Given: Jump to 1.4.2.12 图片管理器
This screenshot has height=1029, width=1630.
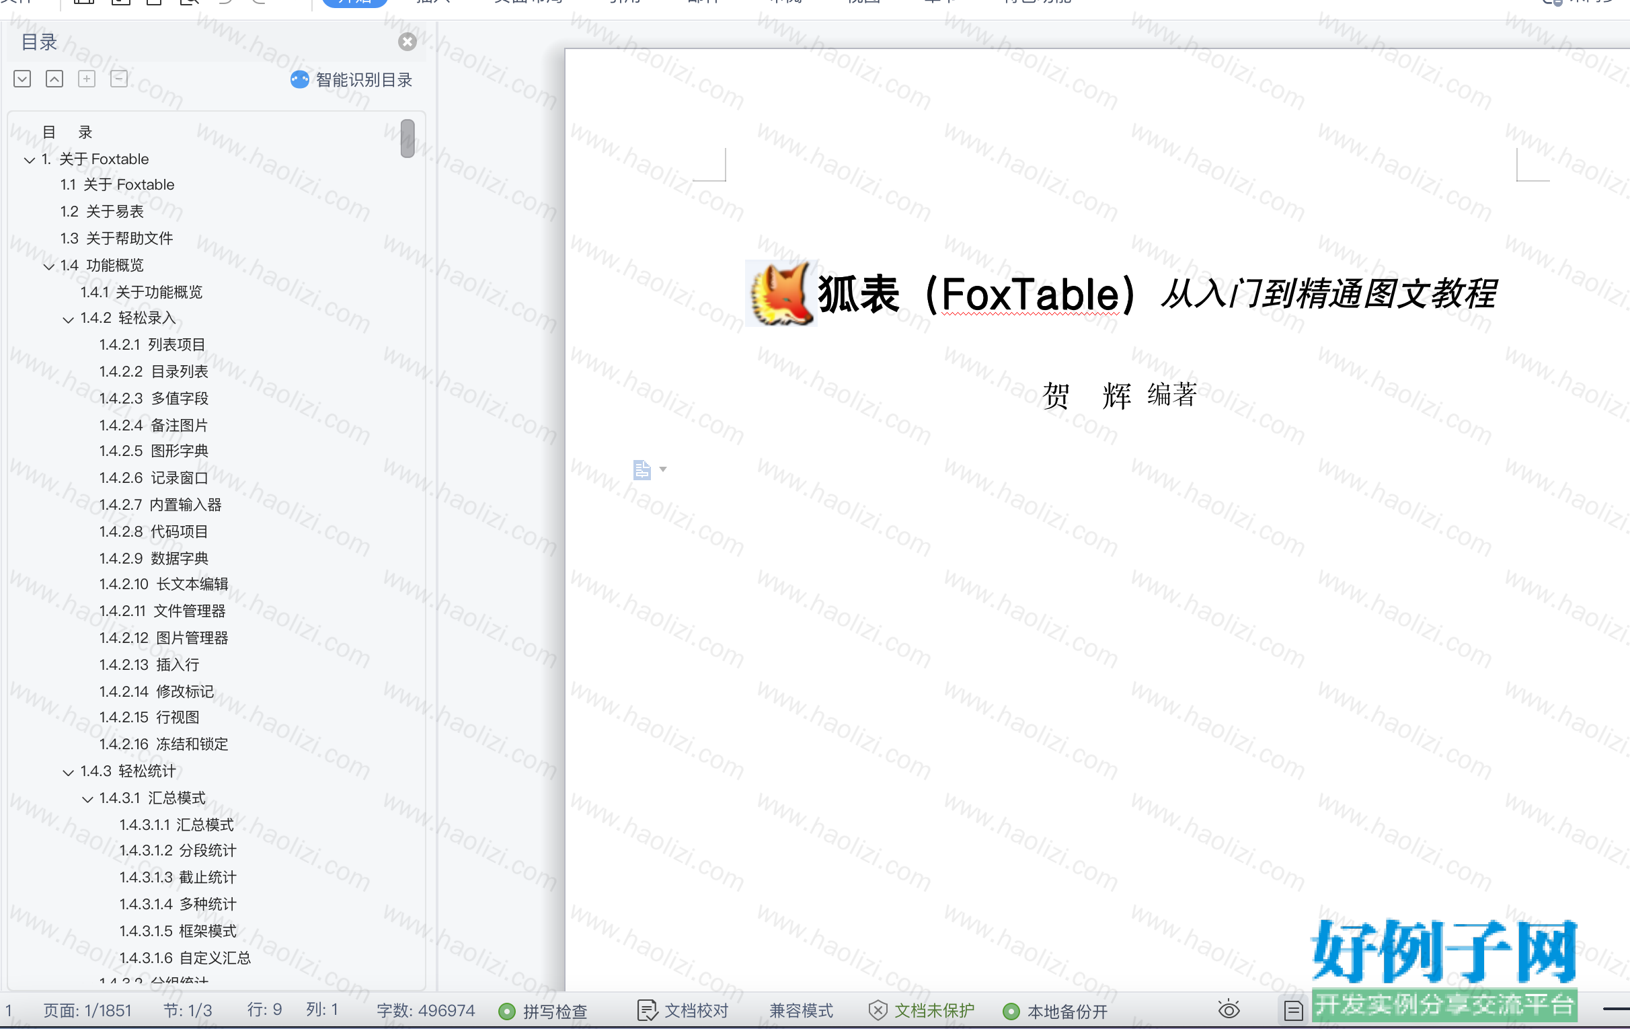Looking at the screenshot, I should point(164,638).
